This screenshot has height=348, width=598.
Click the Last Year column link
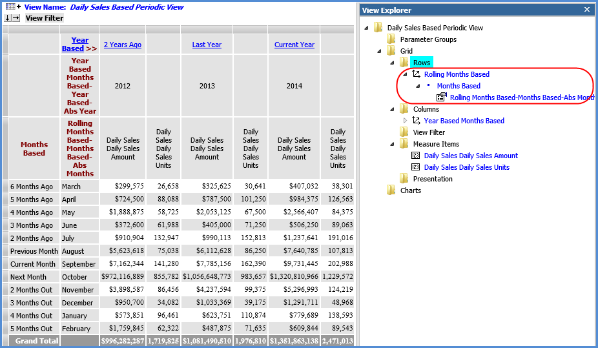coord(207,45)
